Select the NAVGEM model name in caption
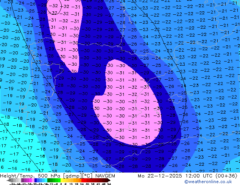The height and width of the screenshot is (185, 240). [x=105, y=176]
